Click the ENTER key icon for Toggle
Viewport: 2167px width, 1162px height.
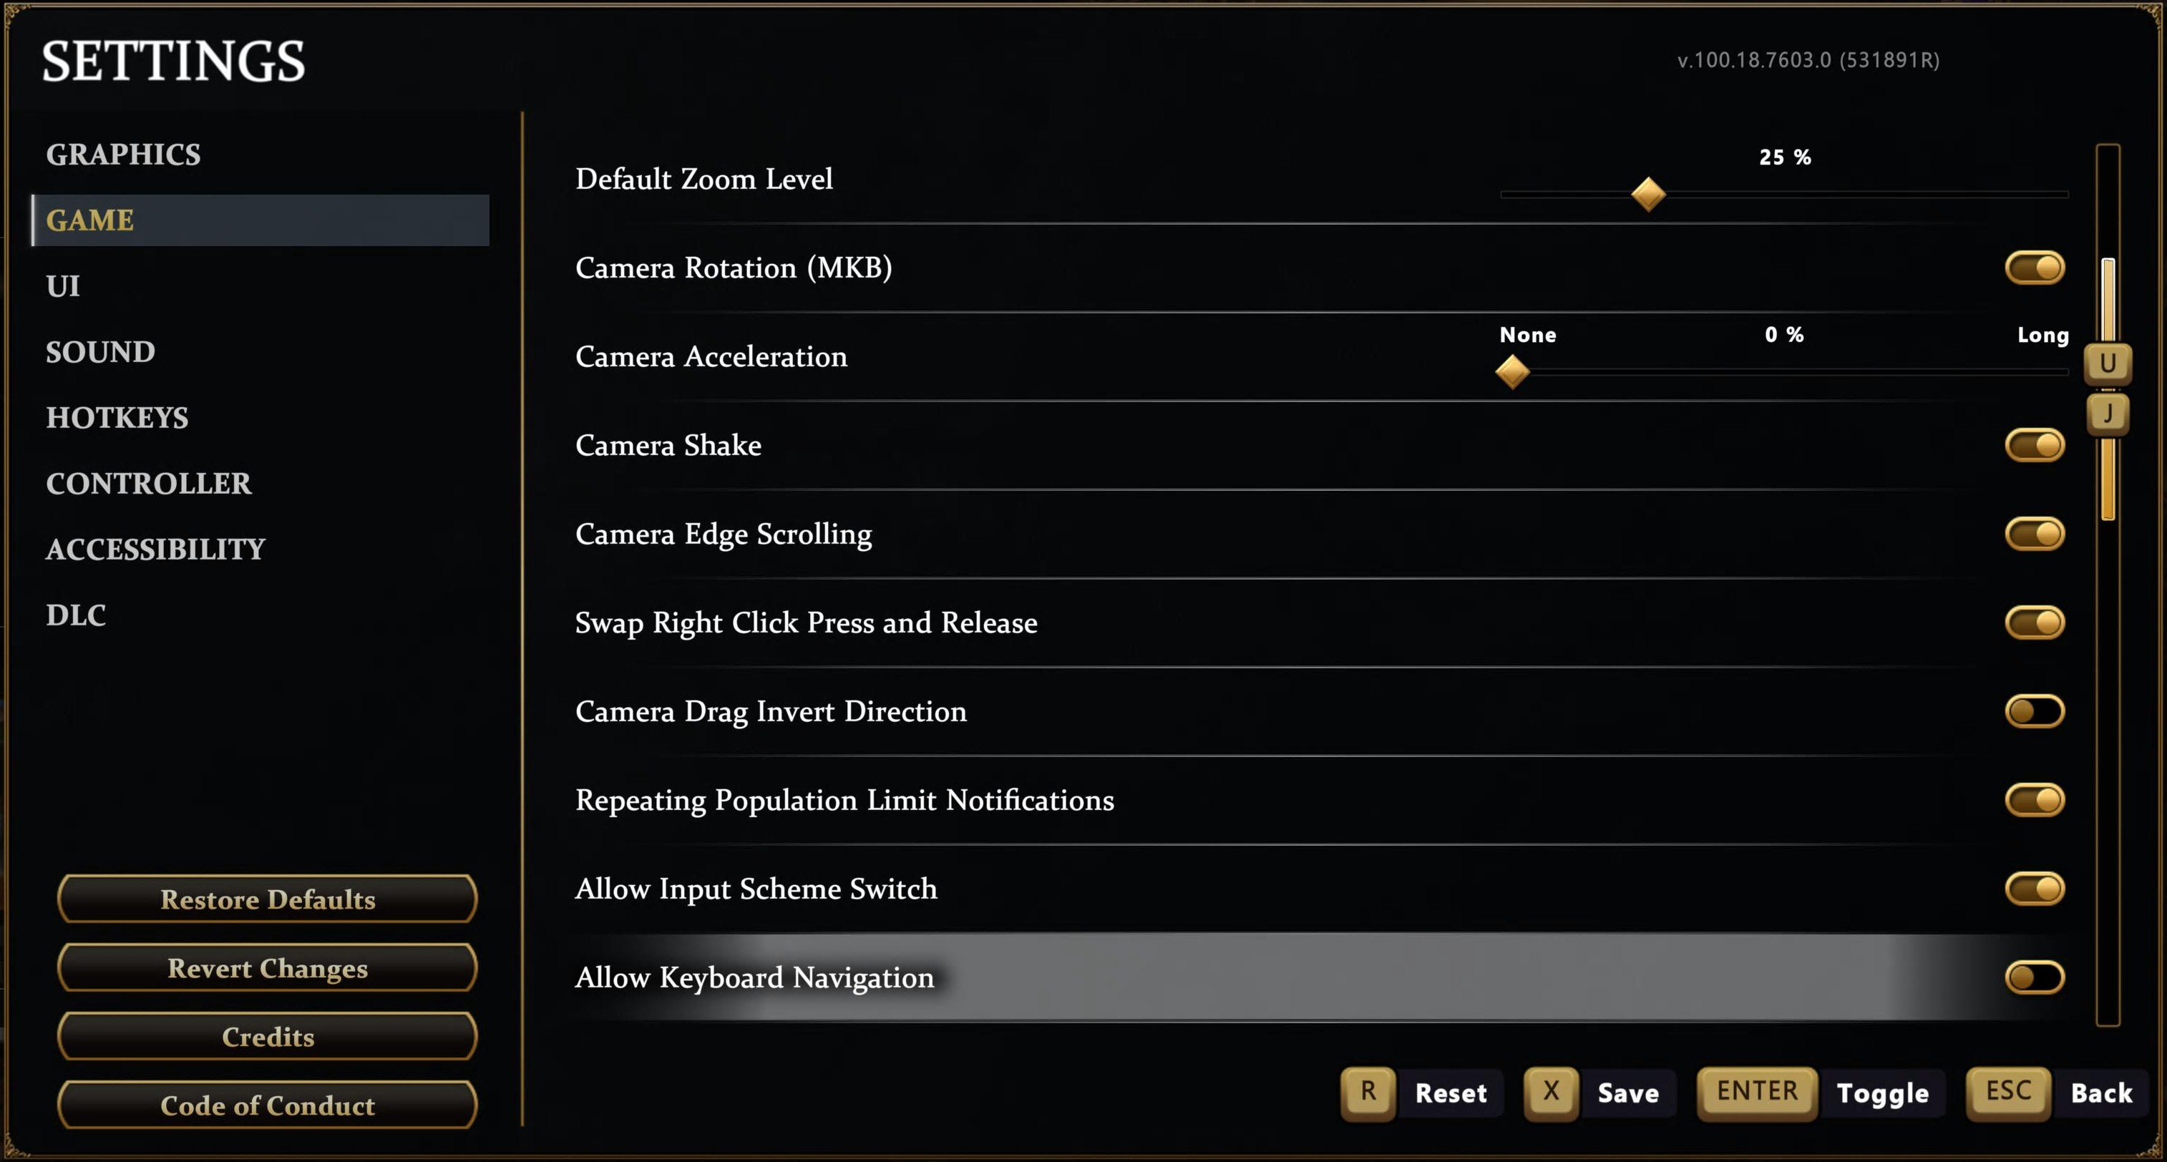[1756, 1092]
